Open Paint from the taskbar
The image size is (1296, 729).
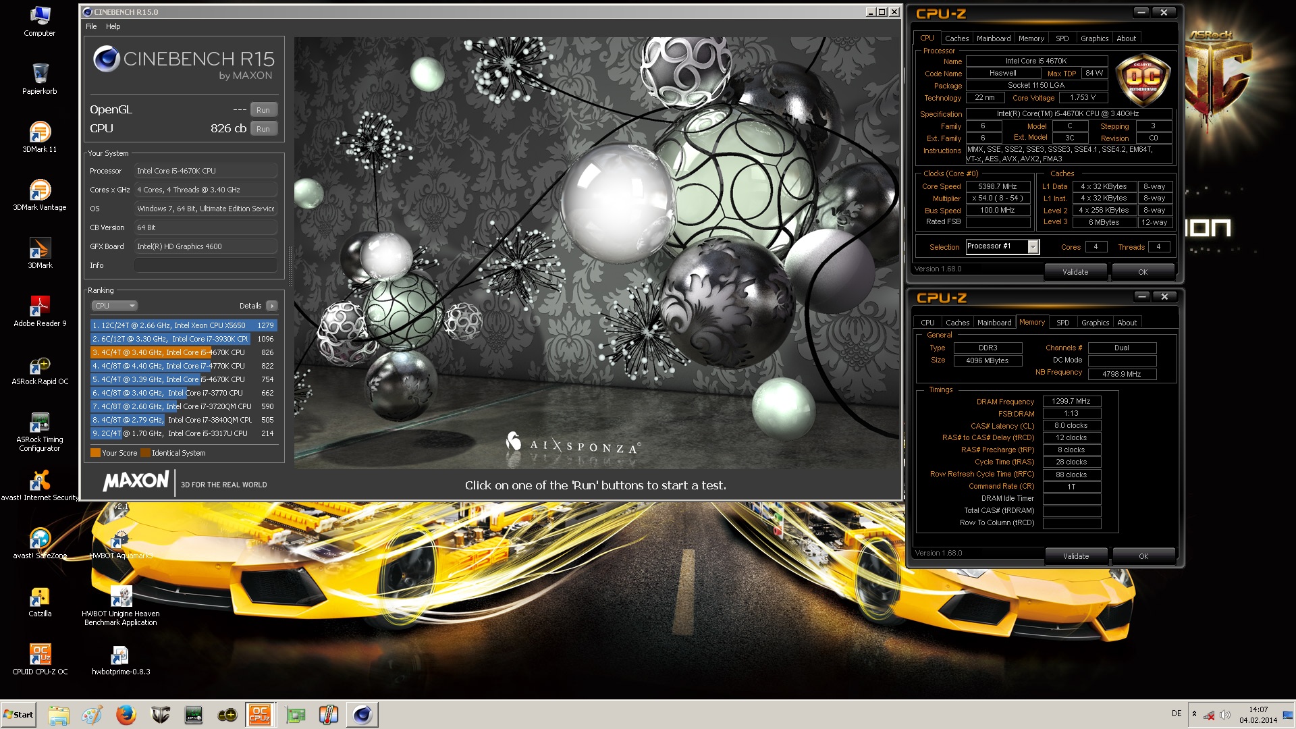(x=92, y=714)
